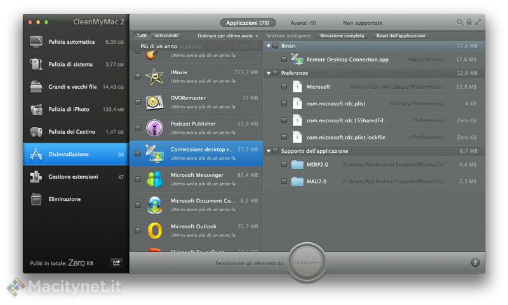508x305 pixels.
Task: Toggle fullscreen arrows icon
Action: coord(478,22)
